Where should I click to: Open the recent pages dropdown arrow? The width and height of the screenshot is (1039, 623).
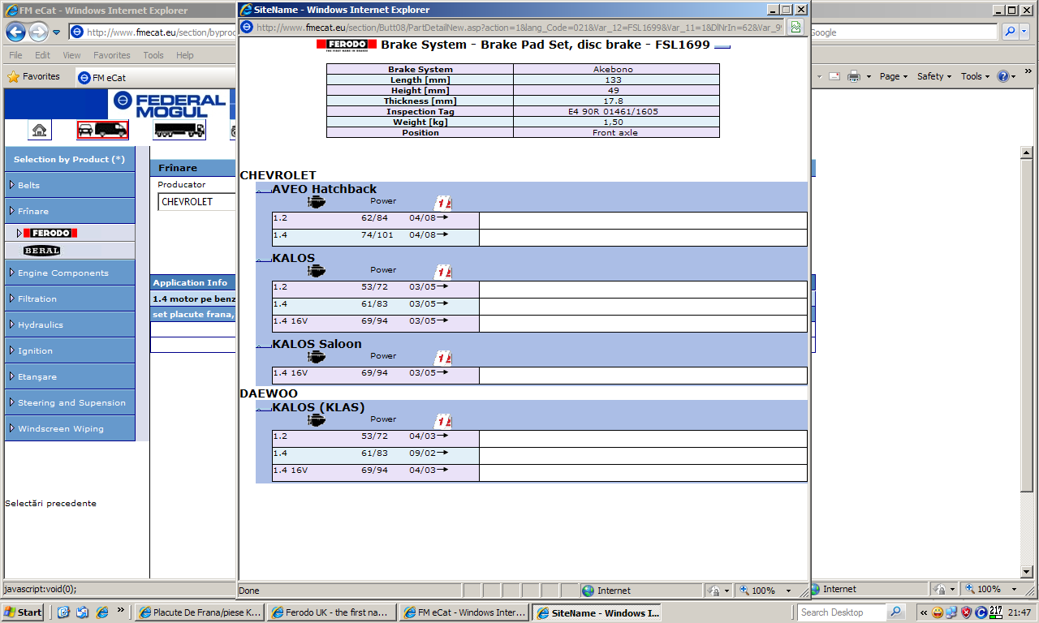(57, 32)
